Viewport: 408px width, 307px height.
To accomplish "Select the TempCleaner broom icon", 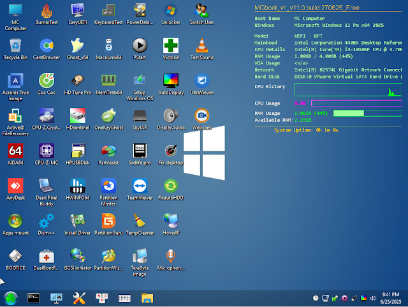I will pos(140,224).
